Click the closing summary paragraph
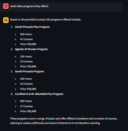The image size is (128, 131). click(x=64, y=121)
